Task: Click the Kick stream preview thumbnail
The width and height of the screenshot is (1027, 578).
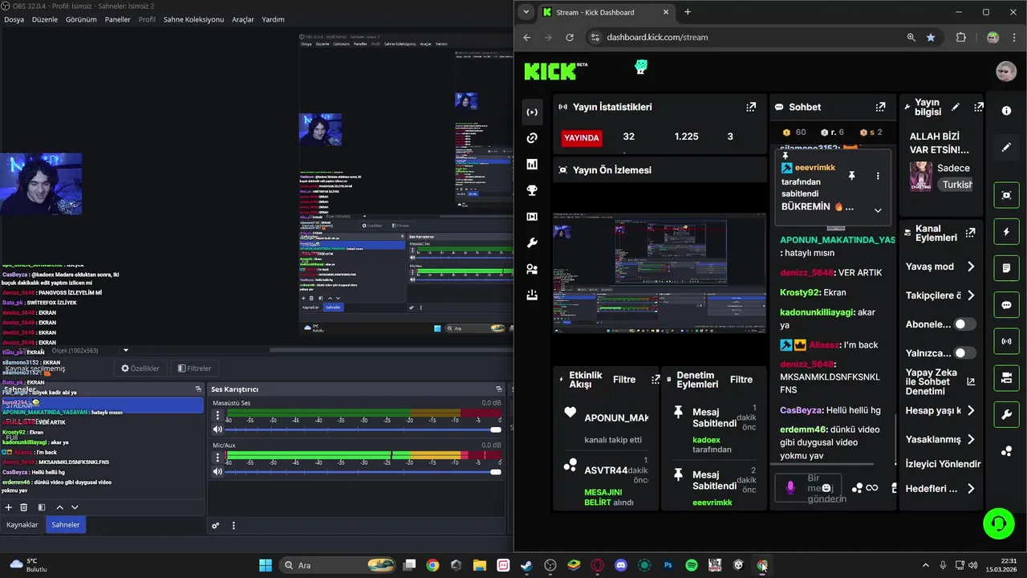Action: click(x=659, y=273)
